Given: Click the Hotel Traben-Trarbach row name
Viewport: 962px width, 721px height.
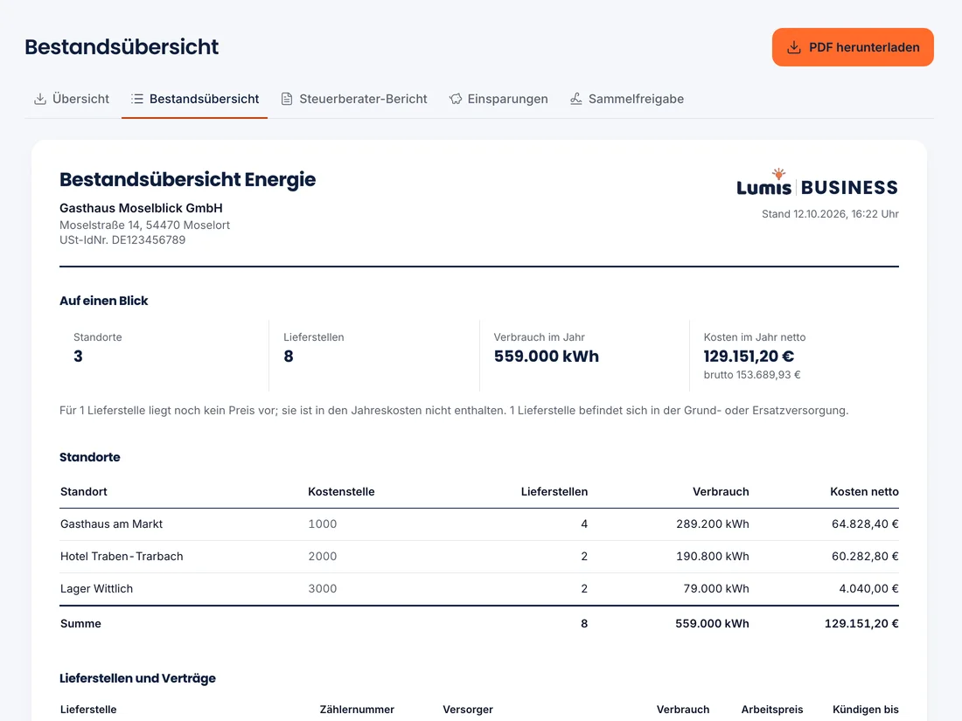Looking at the screenshot, I should click(122, 557).
